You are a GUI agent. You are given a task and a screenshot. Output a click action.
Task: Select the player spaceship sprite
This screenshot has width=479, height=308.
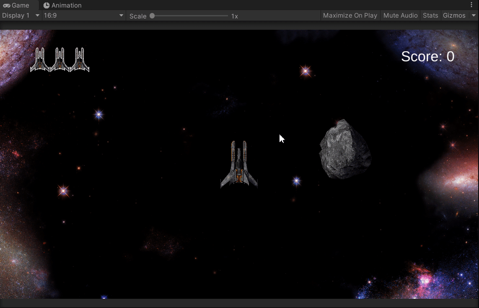239,163
